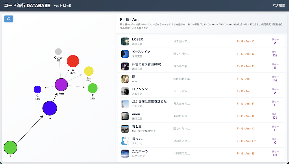Select the gray Other node
The width and height of the screenshot is (289, 164).
pyautogui.click(x=58, y=52)
